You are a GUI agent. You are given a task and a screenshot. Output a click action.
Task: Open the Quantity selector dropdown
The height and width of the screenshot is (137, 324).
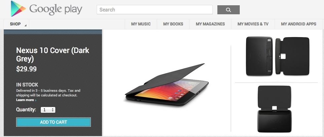[48, 110]
